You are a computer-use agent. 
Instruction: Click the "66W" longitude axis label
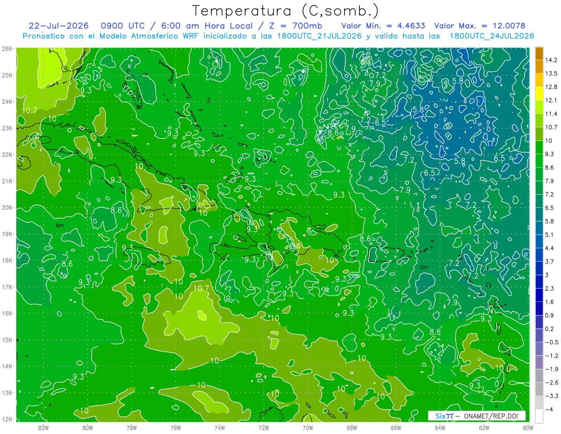coord(396,427)
